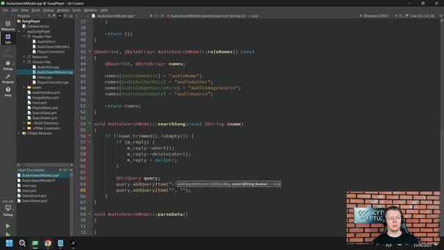Image resolution: width=444 pixels, height=250 pixels.
Task: Split the Projects panel
Action: 65,16
